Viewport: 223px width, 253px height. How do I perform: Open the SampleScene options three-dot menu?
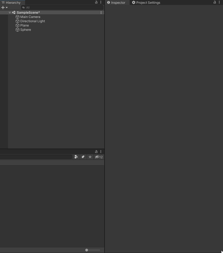[101, 12]
